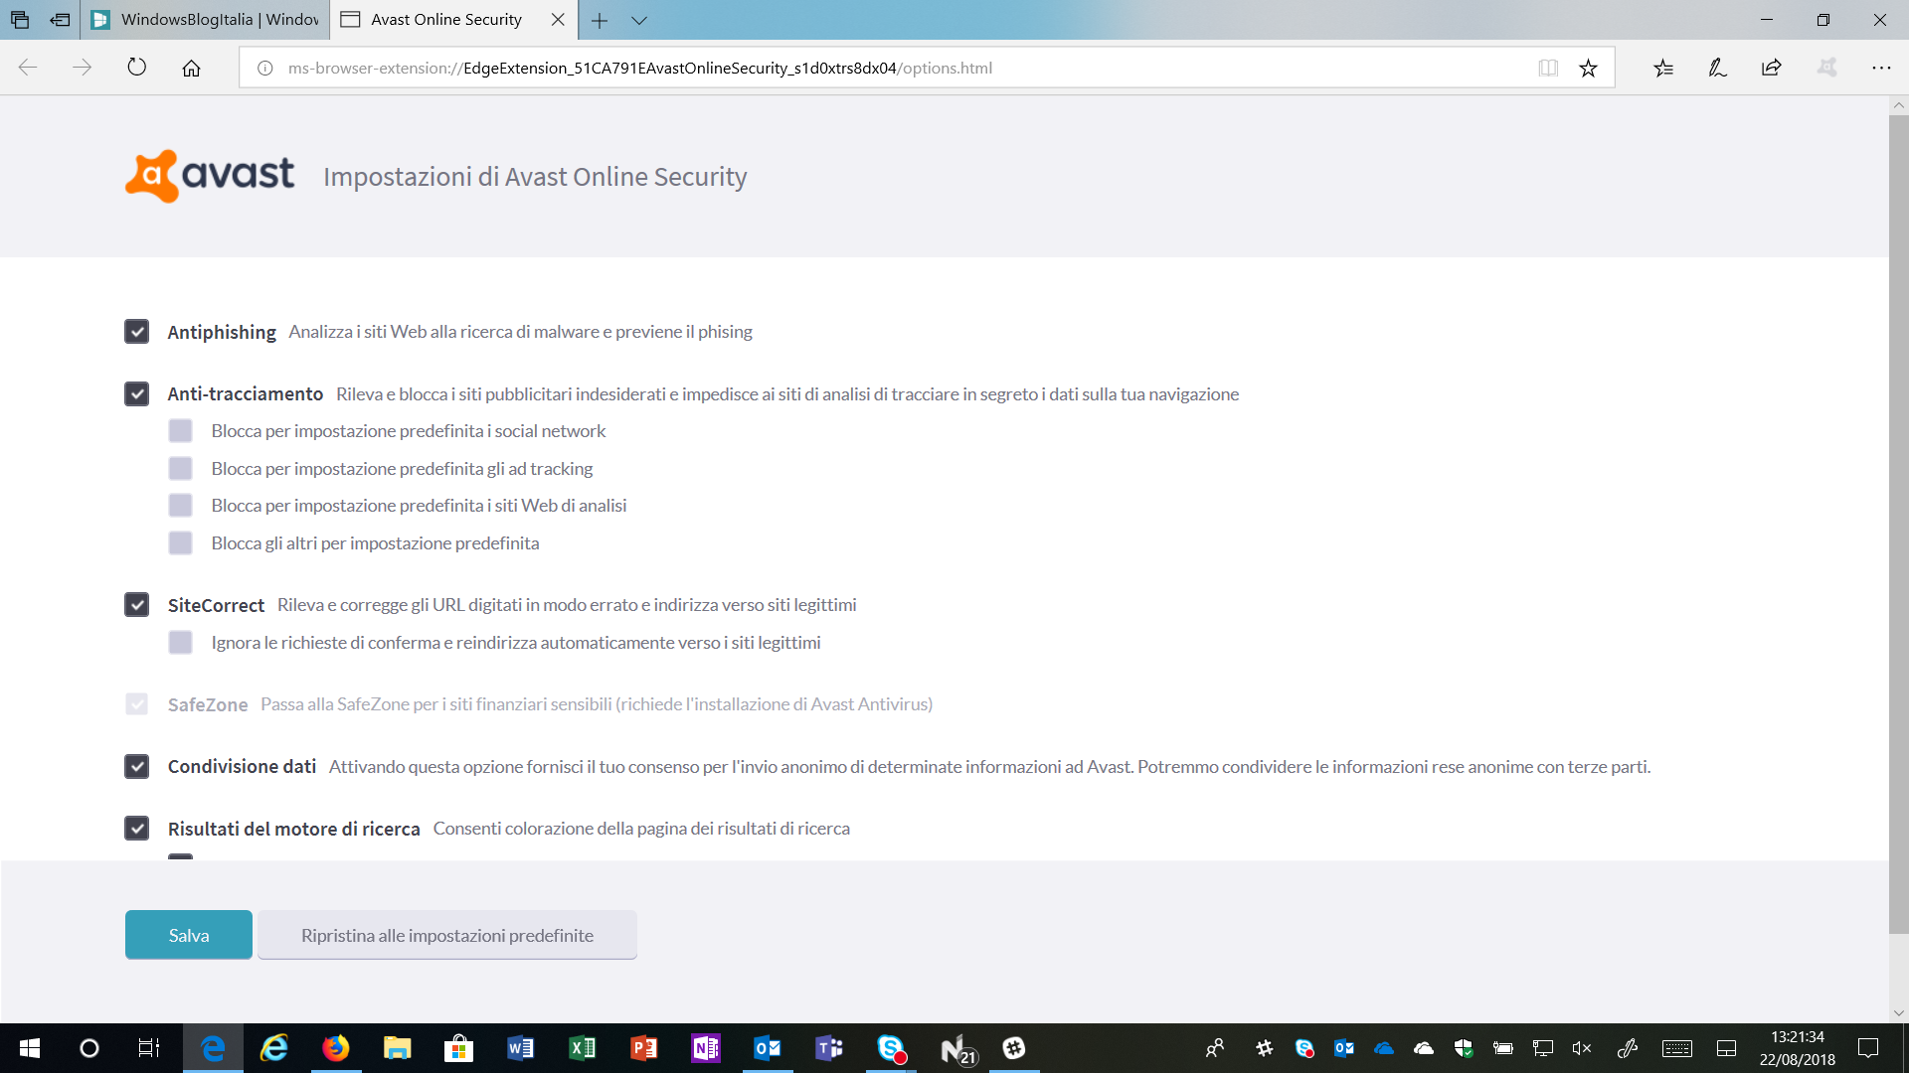
Task: Show site information icon in address bar
Action: coord(265,68)
